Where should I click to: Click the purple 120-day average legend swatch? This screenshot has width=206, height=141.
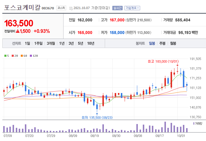tap(31, 56)
